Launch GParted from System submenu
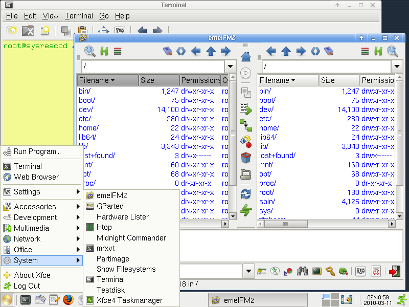Screen dimensions: 409x307 pyautogui.click(x=110, y=206)
